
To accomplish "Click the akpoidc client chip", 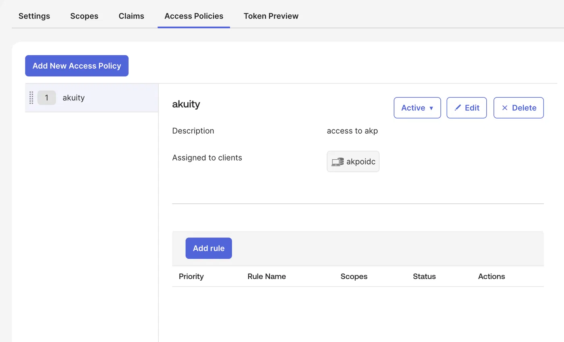I will [x=353, y=162].
